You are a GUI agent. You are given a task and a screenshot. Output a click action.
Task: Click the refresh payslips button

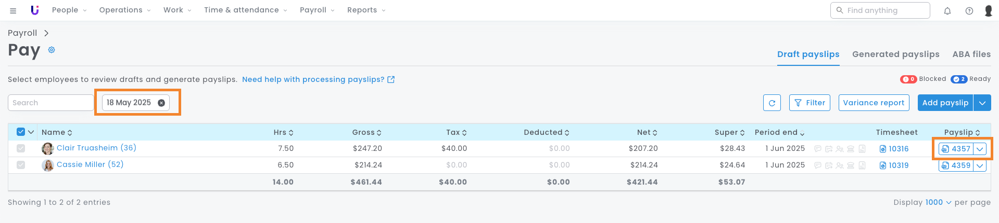click(772, 103)
